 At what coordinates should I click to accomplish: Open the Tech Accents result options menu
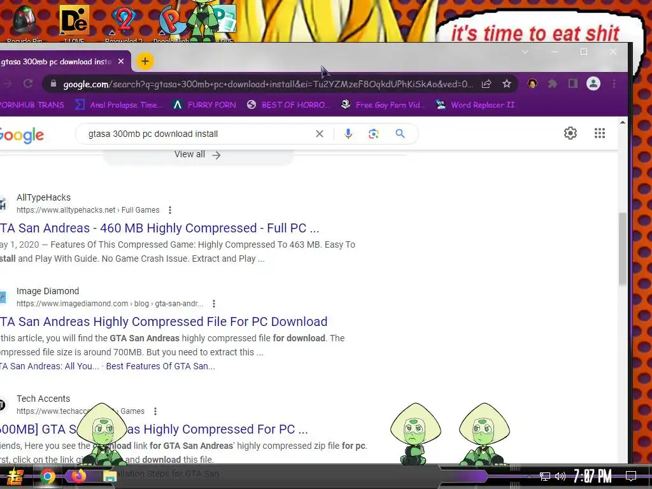(x=155, y=411)
